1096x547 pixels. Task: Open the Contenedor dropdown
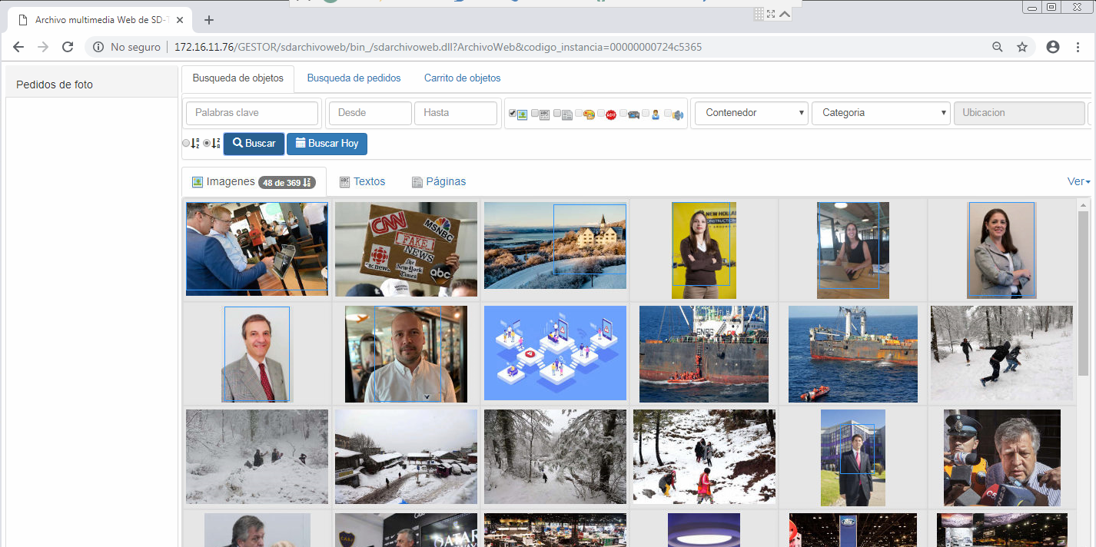pos(752,113)
